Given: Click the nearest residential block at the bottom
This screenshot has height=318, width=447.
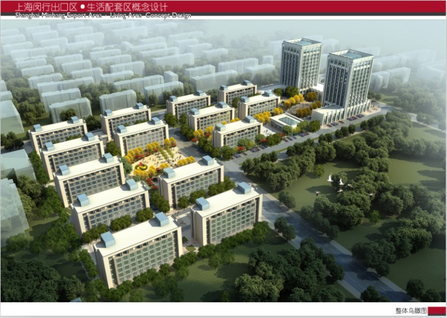Looking at the screenshot, I should [139, 254].
